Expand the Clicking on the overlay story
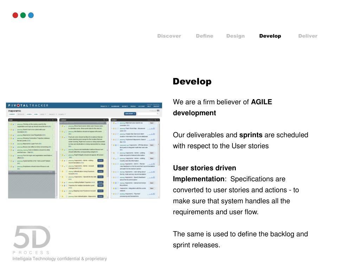Screen dimensions: 360x270 pyautogui.click(x=9, y=124)
